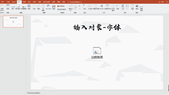This screenshot has height=95, width=169.
Task: Select the embedded font object icon
Action: pyautogui.click(x=97, y=51)
